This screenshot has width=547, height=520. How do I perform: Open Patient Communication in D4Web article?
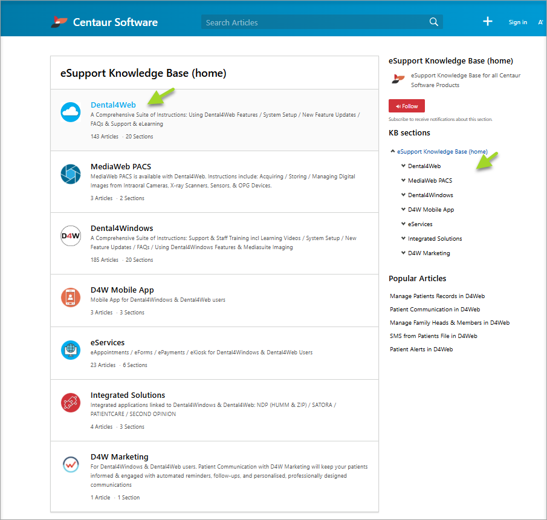pos(435,309)
